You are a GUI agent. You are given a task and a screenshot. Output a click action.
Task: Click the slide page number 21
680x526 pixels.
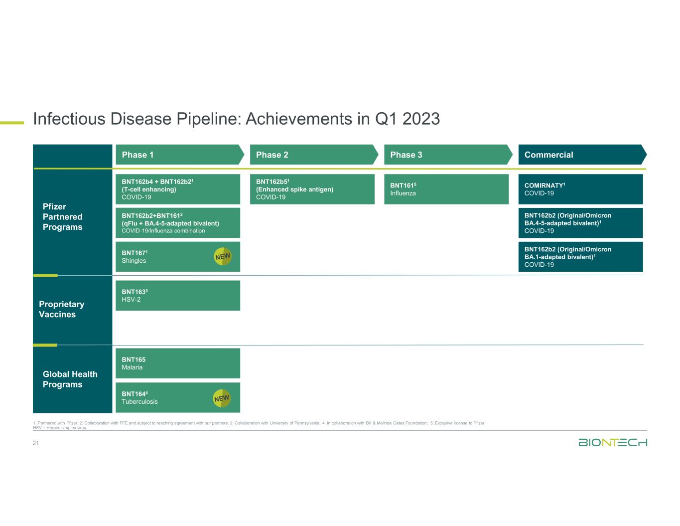36,443
